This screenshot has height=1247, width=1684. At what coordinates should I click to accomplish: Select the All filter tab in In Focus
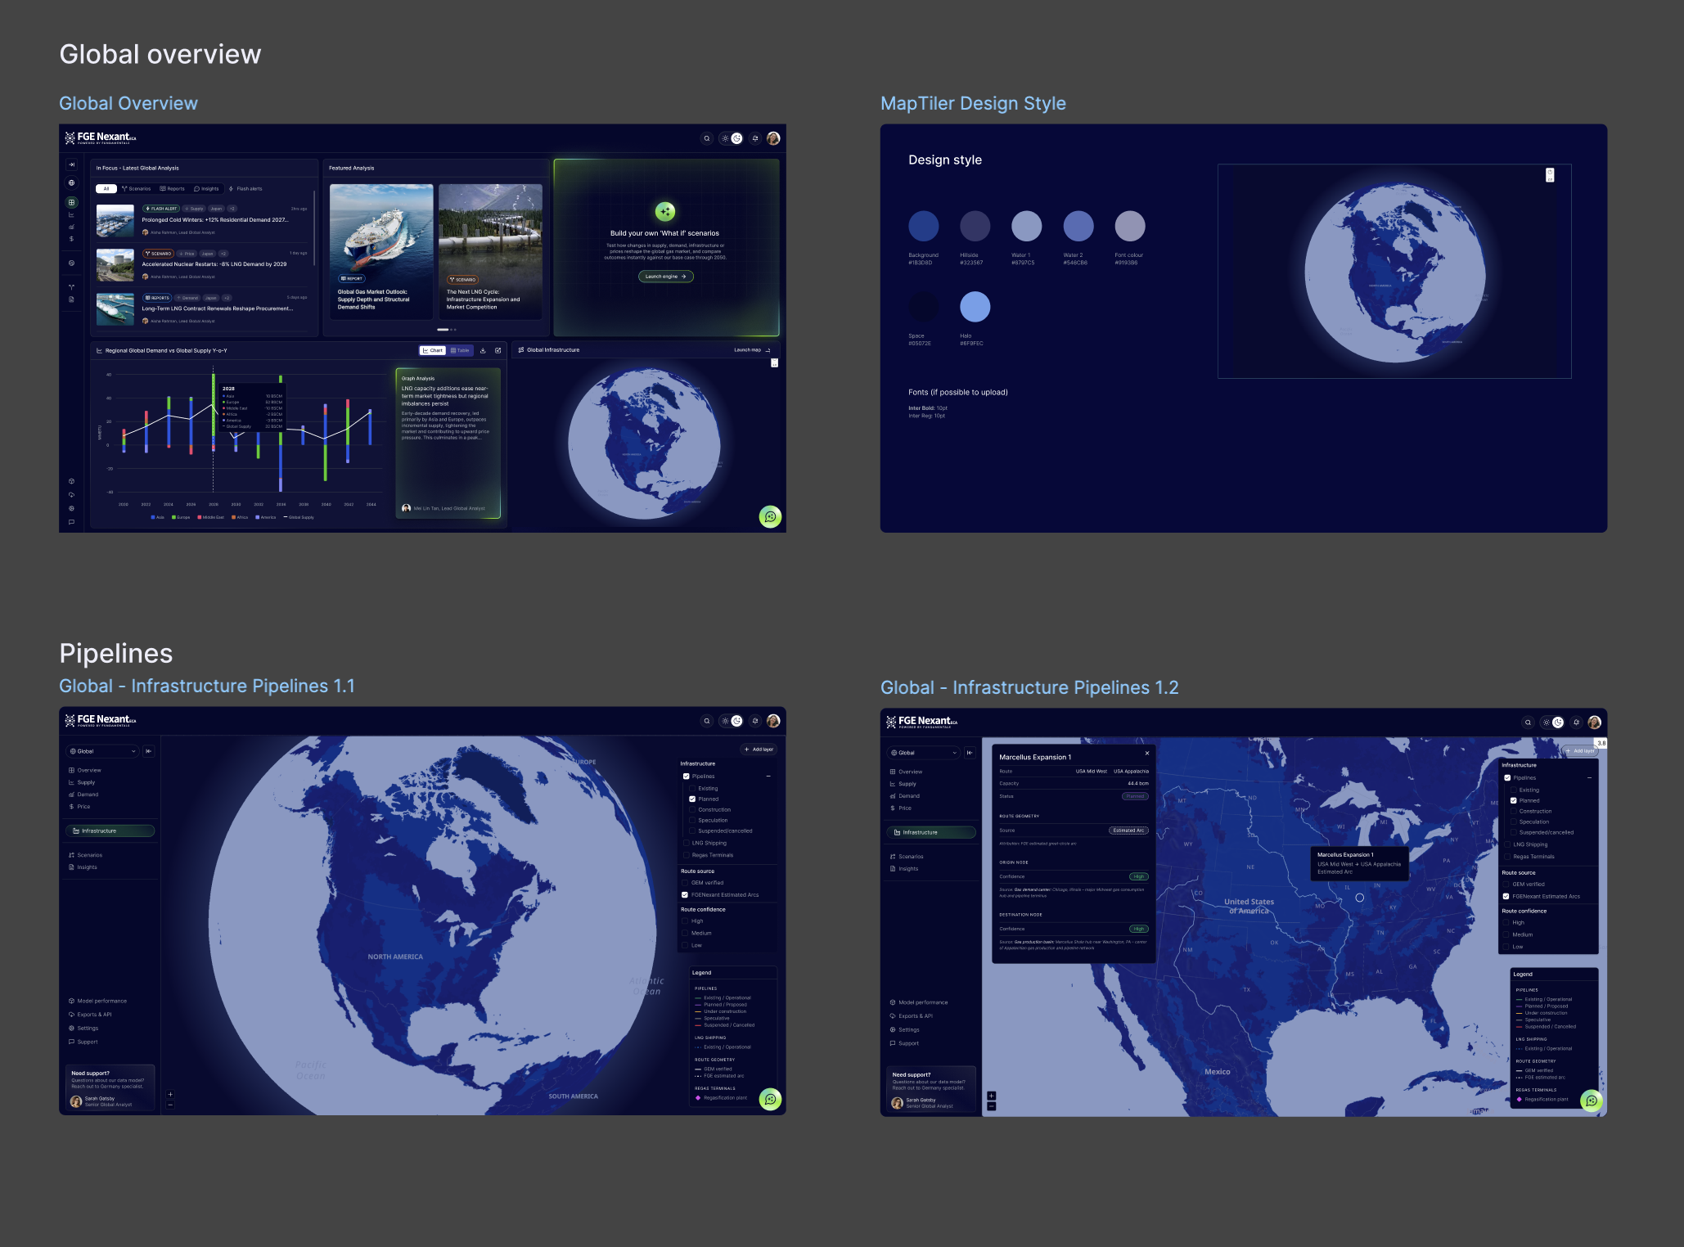pyautogui.click(x=106, y=189)
